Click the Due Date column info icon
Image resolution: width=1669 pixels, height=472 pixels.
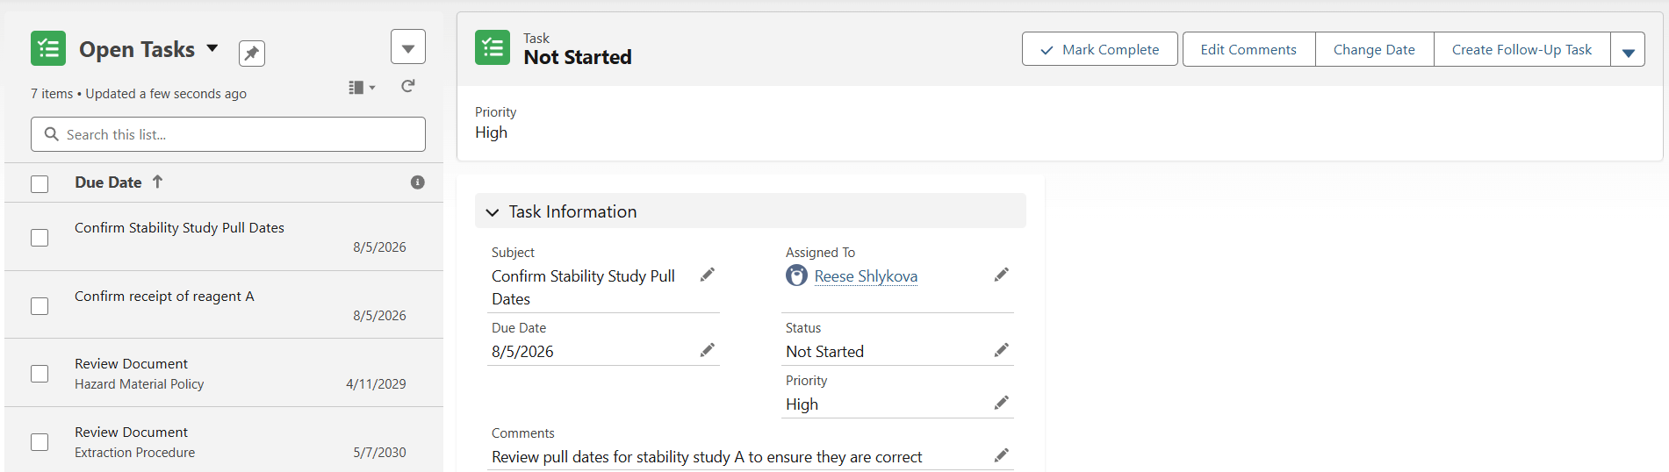[x=418, y=182]
